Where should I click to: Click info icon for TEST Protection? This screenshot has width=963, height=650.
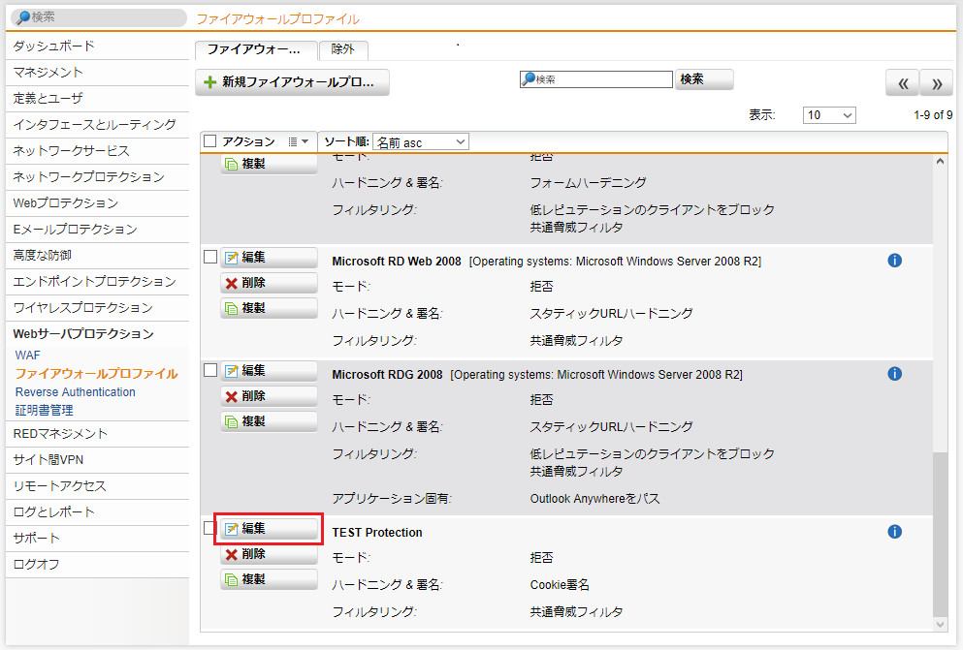[x=895, y=532]
